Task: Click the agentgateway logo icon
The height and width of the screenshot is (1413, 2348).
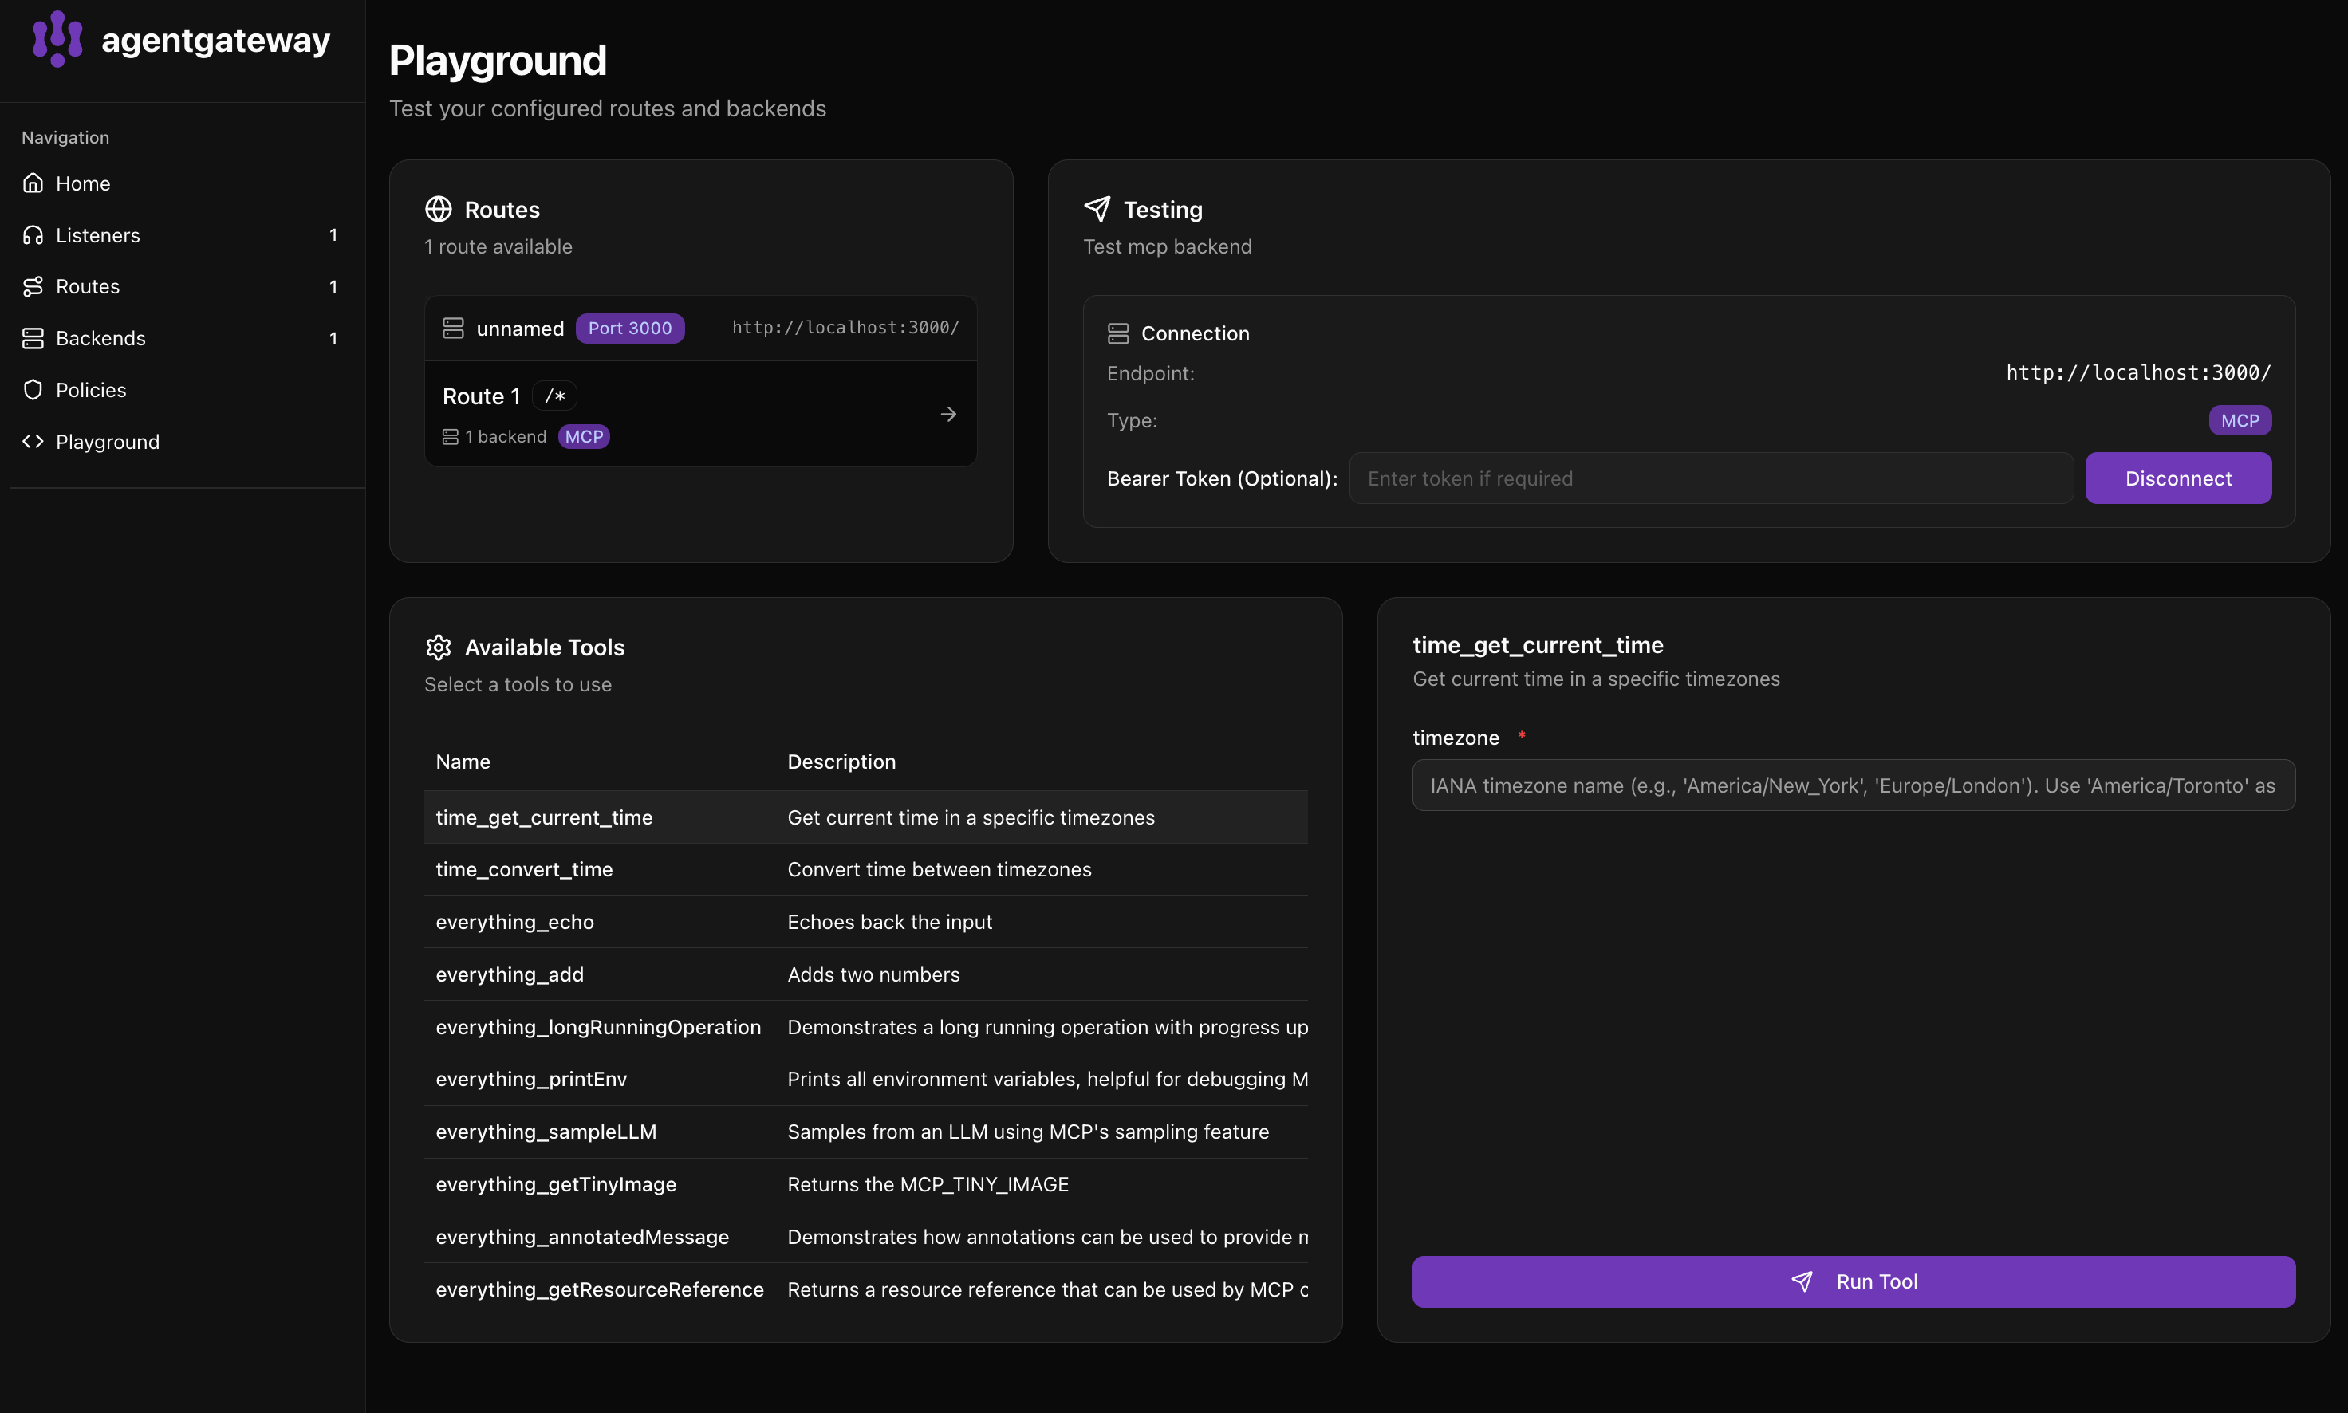Action: coord(57,39)
